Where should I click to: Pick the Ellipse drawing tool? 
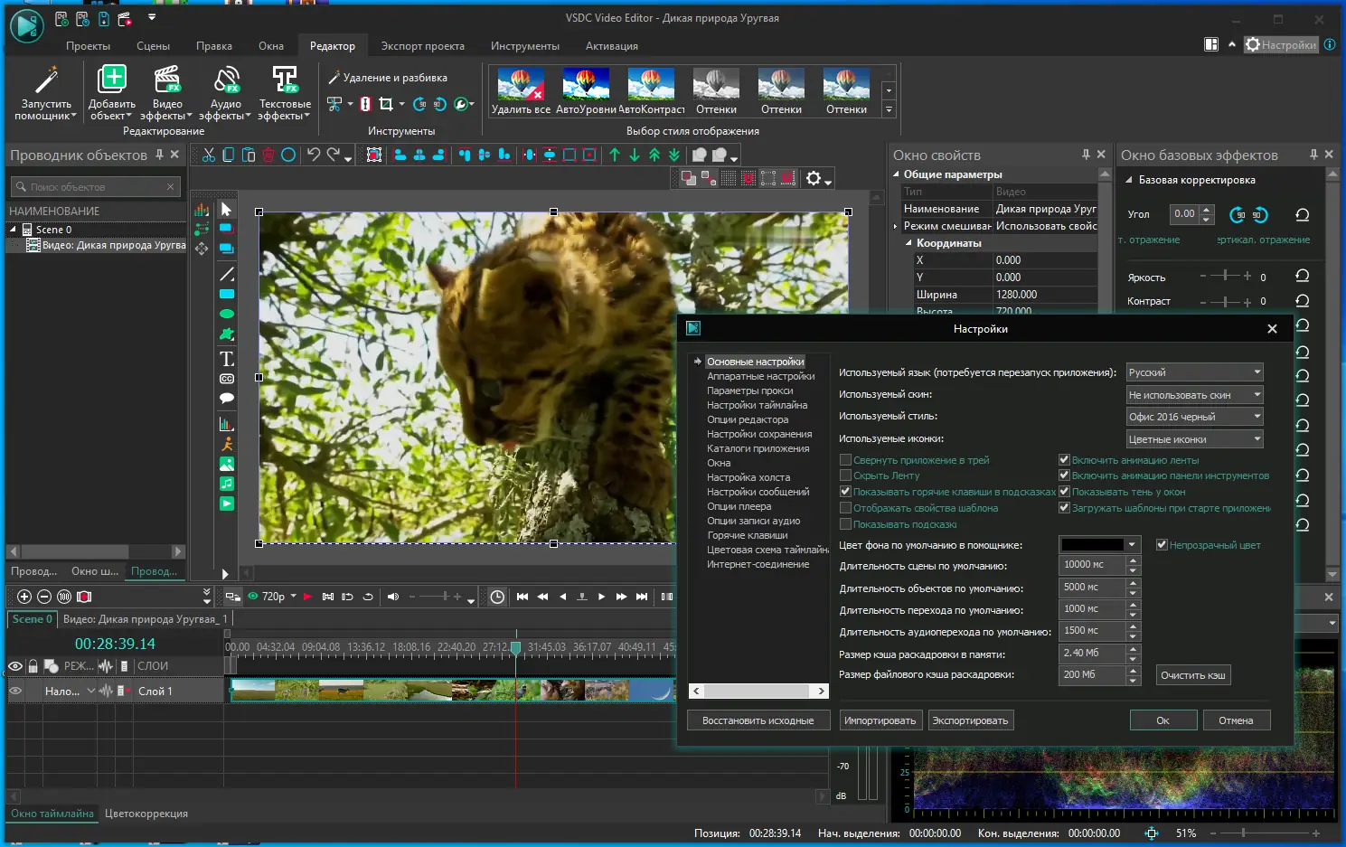[226, 314]
